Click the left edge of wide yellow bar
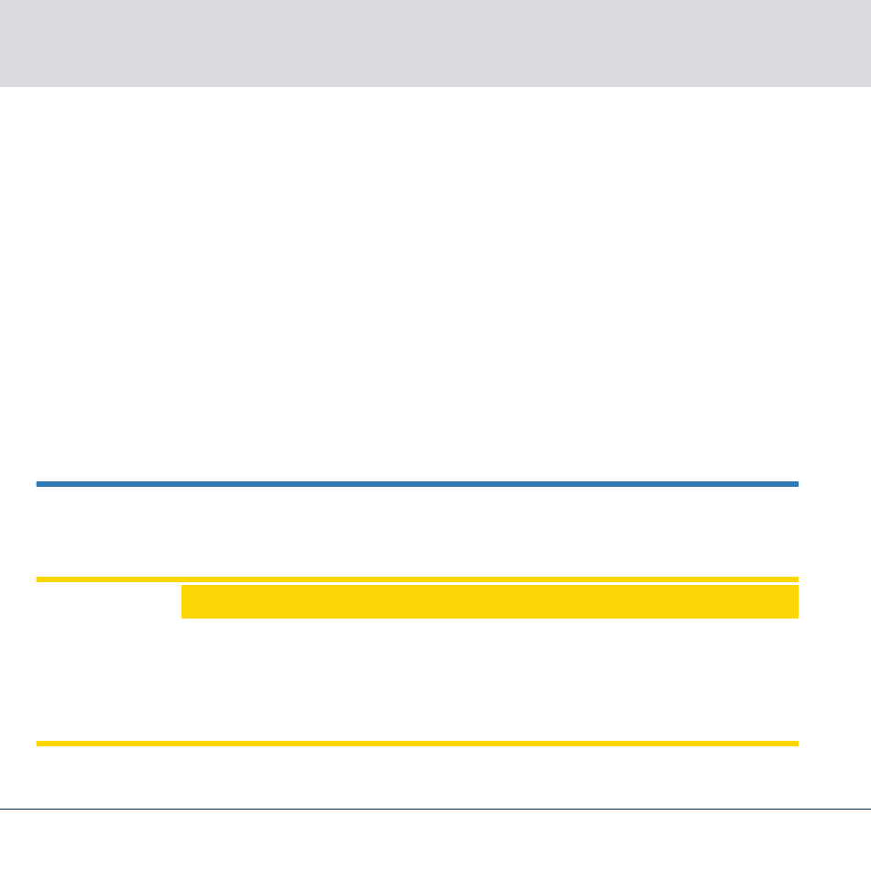This screenshot has width=871, height=871. 184,601
